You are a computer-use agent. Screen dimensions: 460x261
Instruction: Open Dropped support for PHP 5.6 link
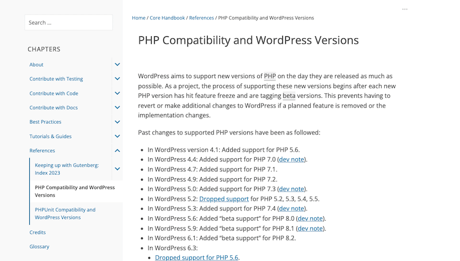[197, 258]
